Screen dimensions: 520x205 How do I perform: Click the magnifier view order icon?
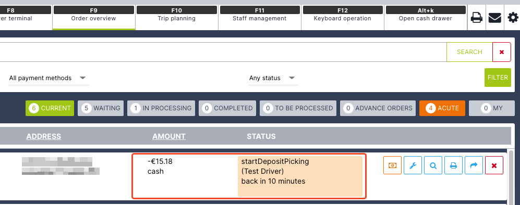tap(433, 165)
